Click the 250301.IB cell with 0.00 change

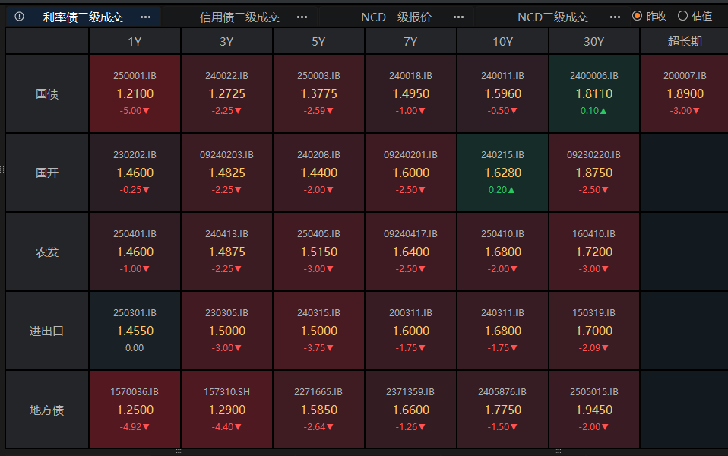pyautogui.click(x=135, y=331)
